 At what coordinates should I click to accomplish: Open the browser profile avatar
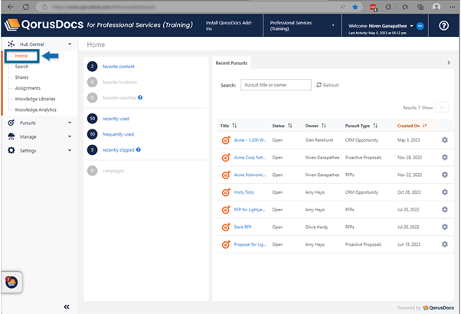coord(436,7)
